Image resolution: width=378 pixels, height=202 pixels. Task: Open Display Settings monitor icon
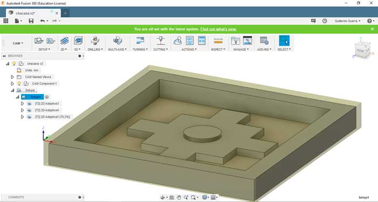(x=205, y=198)
